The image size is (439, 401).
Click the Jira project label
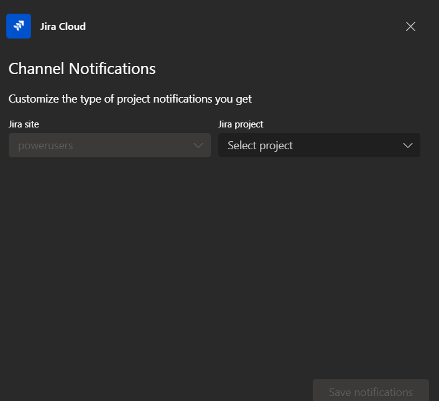[x=241, y=124]
